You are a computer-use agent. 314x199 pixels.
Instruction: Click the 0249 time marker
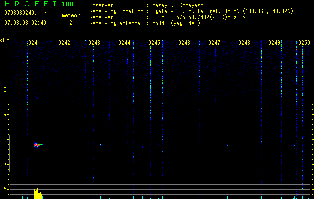(274, 43)
